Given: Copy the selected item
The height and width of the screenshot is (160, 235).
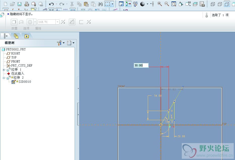Looking at the screenshot, I should click(79, 4).
